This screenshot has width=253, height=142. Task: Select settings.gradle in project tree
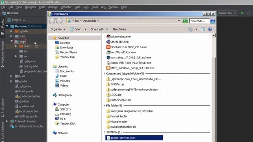click(x=26, y=116)
